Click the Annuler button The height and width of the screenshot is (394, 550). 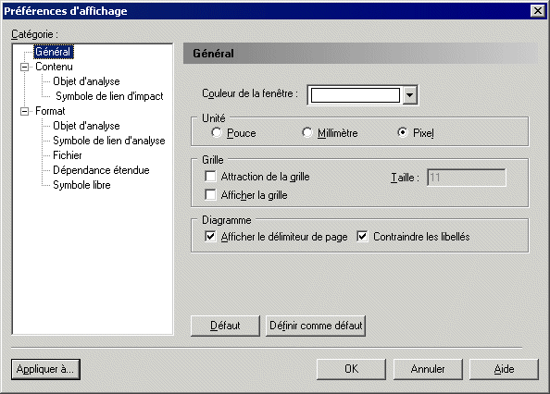(x=428, y=369)
